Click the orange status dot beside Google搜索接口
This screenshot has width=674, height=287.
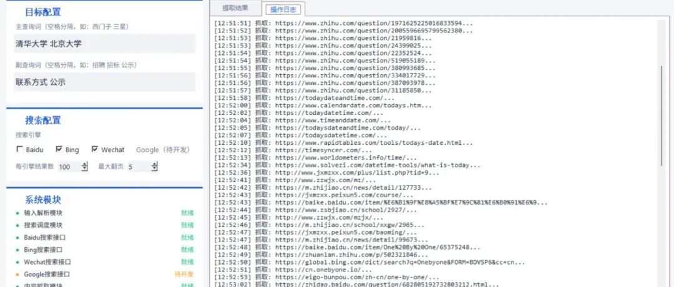17,275
